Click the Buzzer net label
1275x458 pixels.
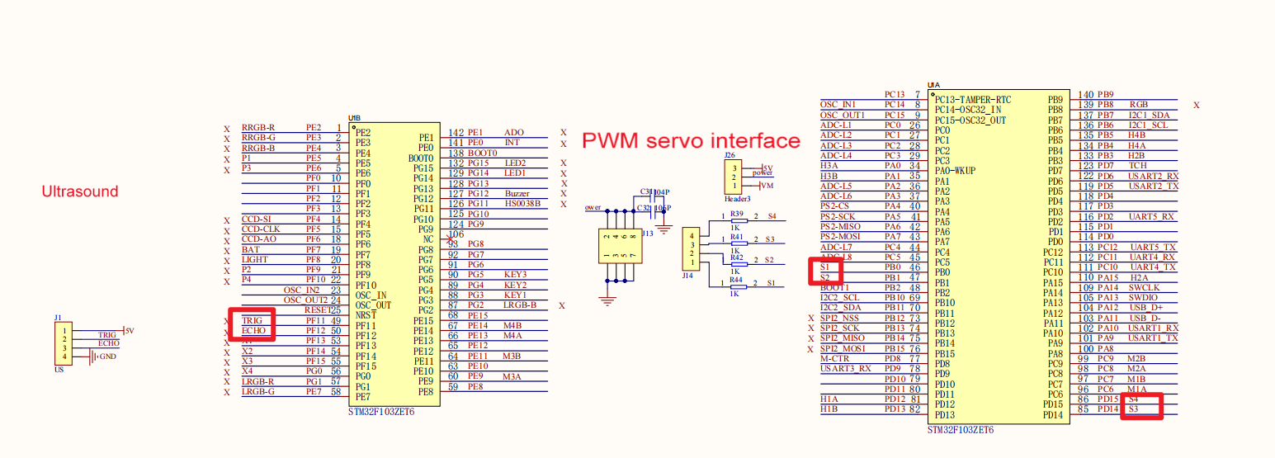(517, 193)
